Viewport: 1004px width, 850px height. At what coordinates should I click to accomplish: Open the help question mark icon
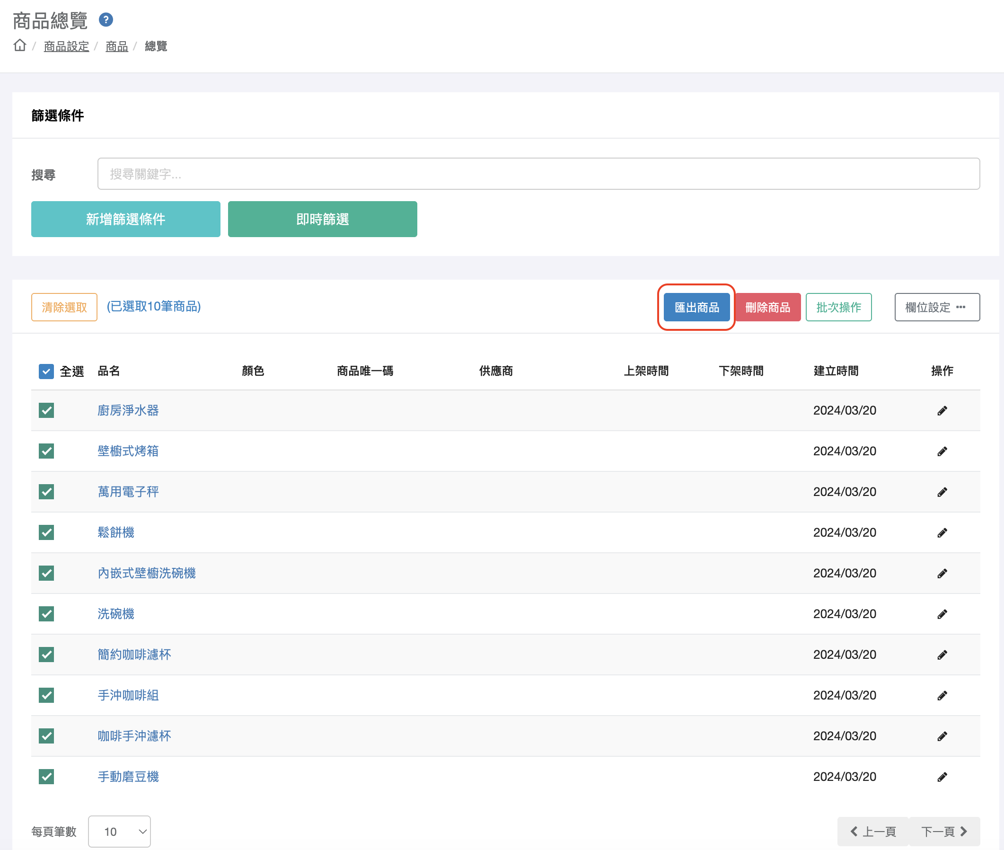click(106, 20)
